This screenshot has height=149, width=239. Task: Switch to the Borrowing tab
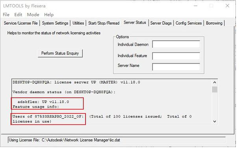(214, 23)
